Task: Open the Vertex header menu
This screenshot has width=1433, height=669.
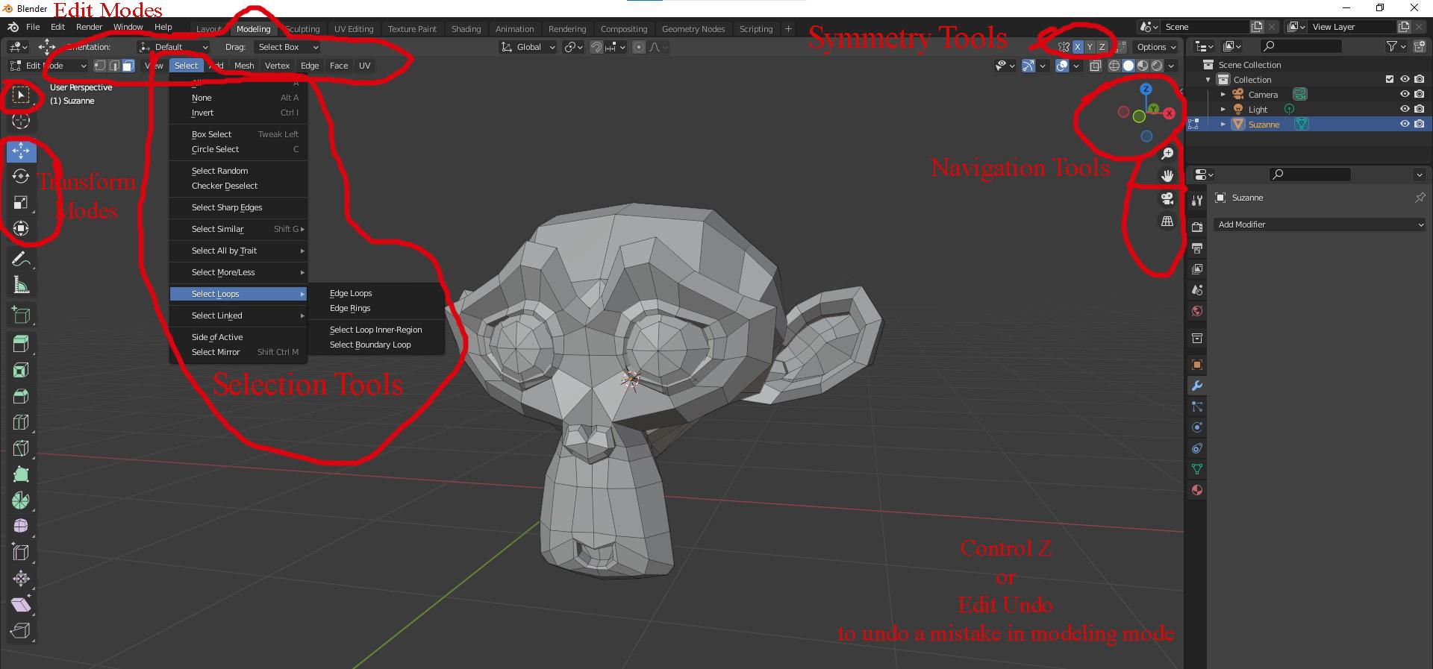Action: [277, 66]
